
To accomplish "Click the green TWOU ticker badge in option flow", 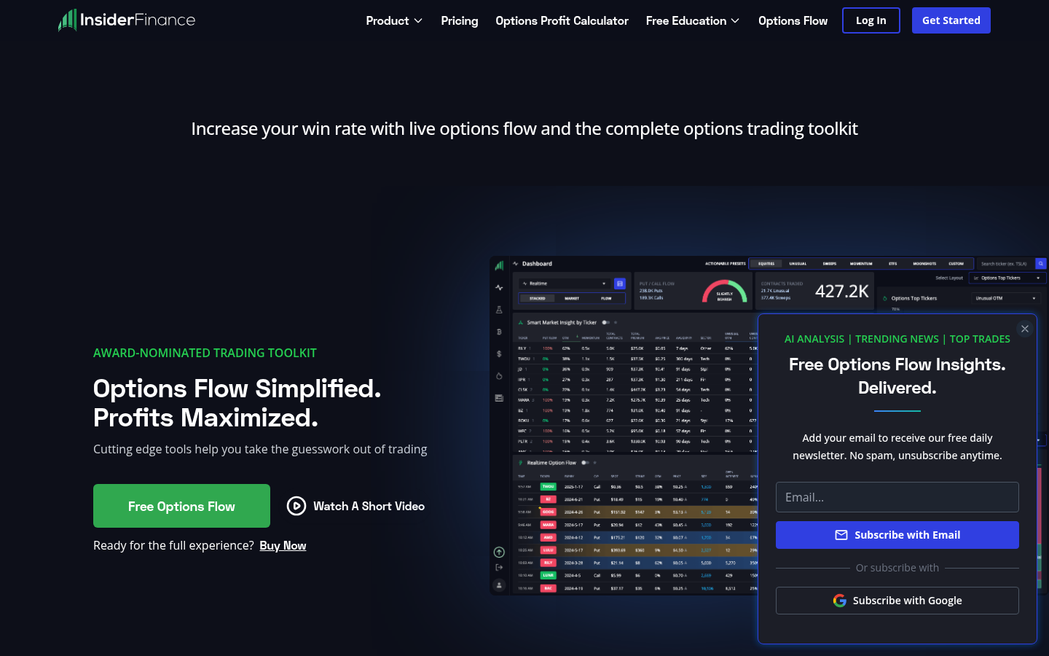I will tap(548, 486).
